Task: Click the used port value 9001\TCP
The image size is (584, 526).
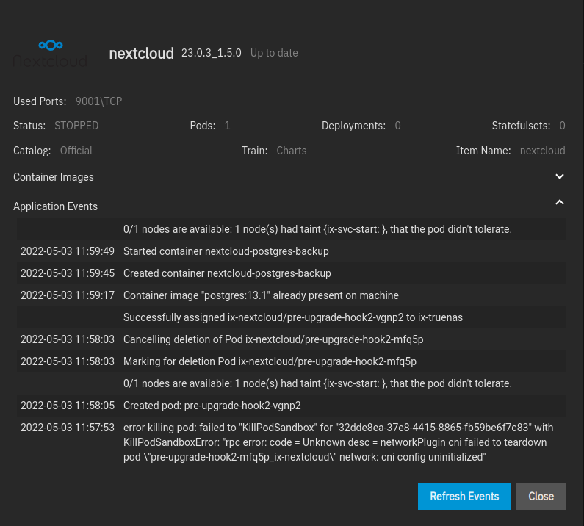Action: click(x=98, y=101)
